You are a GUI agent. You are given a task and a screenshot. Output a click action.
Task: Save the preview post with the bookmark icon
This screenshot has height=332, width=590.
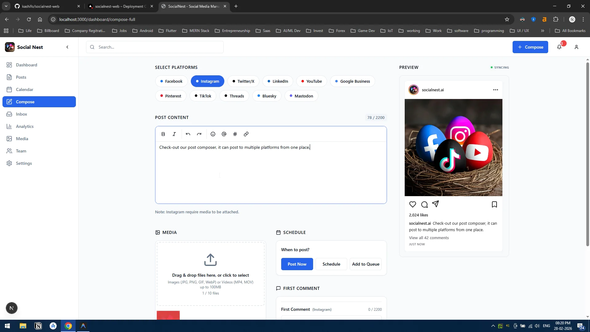tap(494, 204)
